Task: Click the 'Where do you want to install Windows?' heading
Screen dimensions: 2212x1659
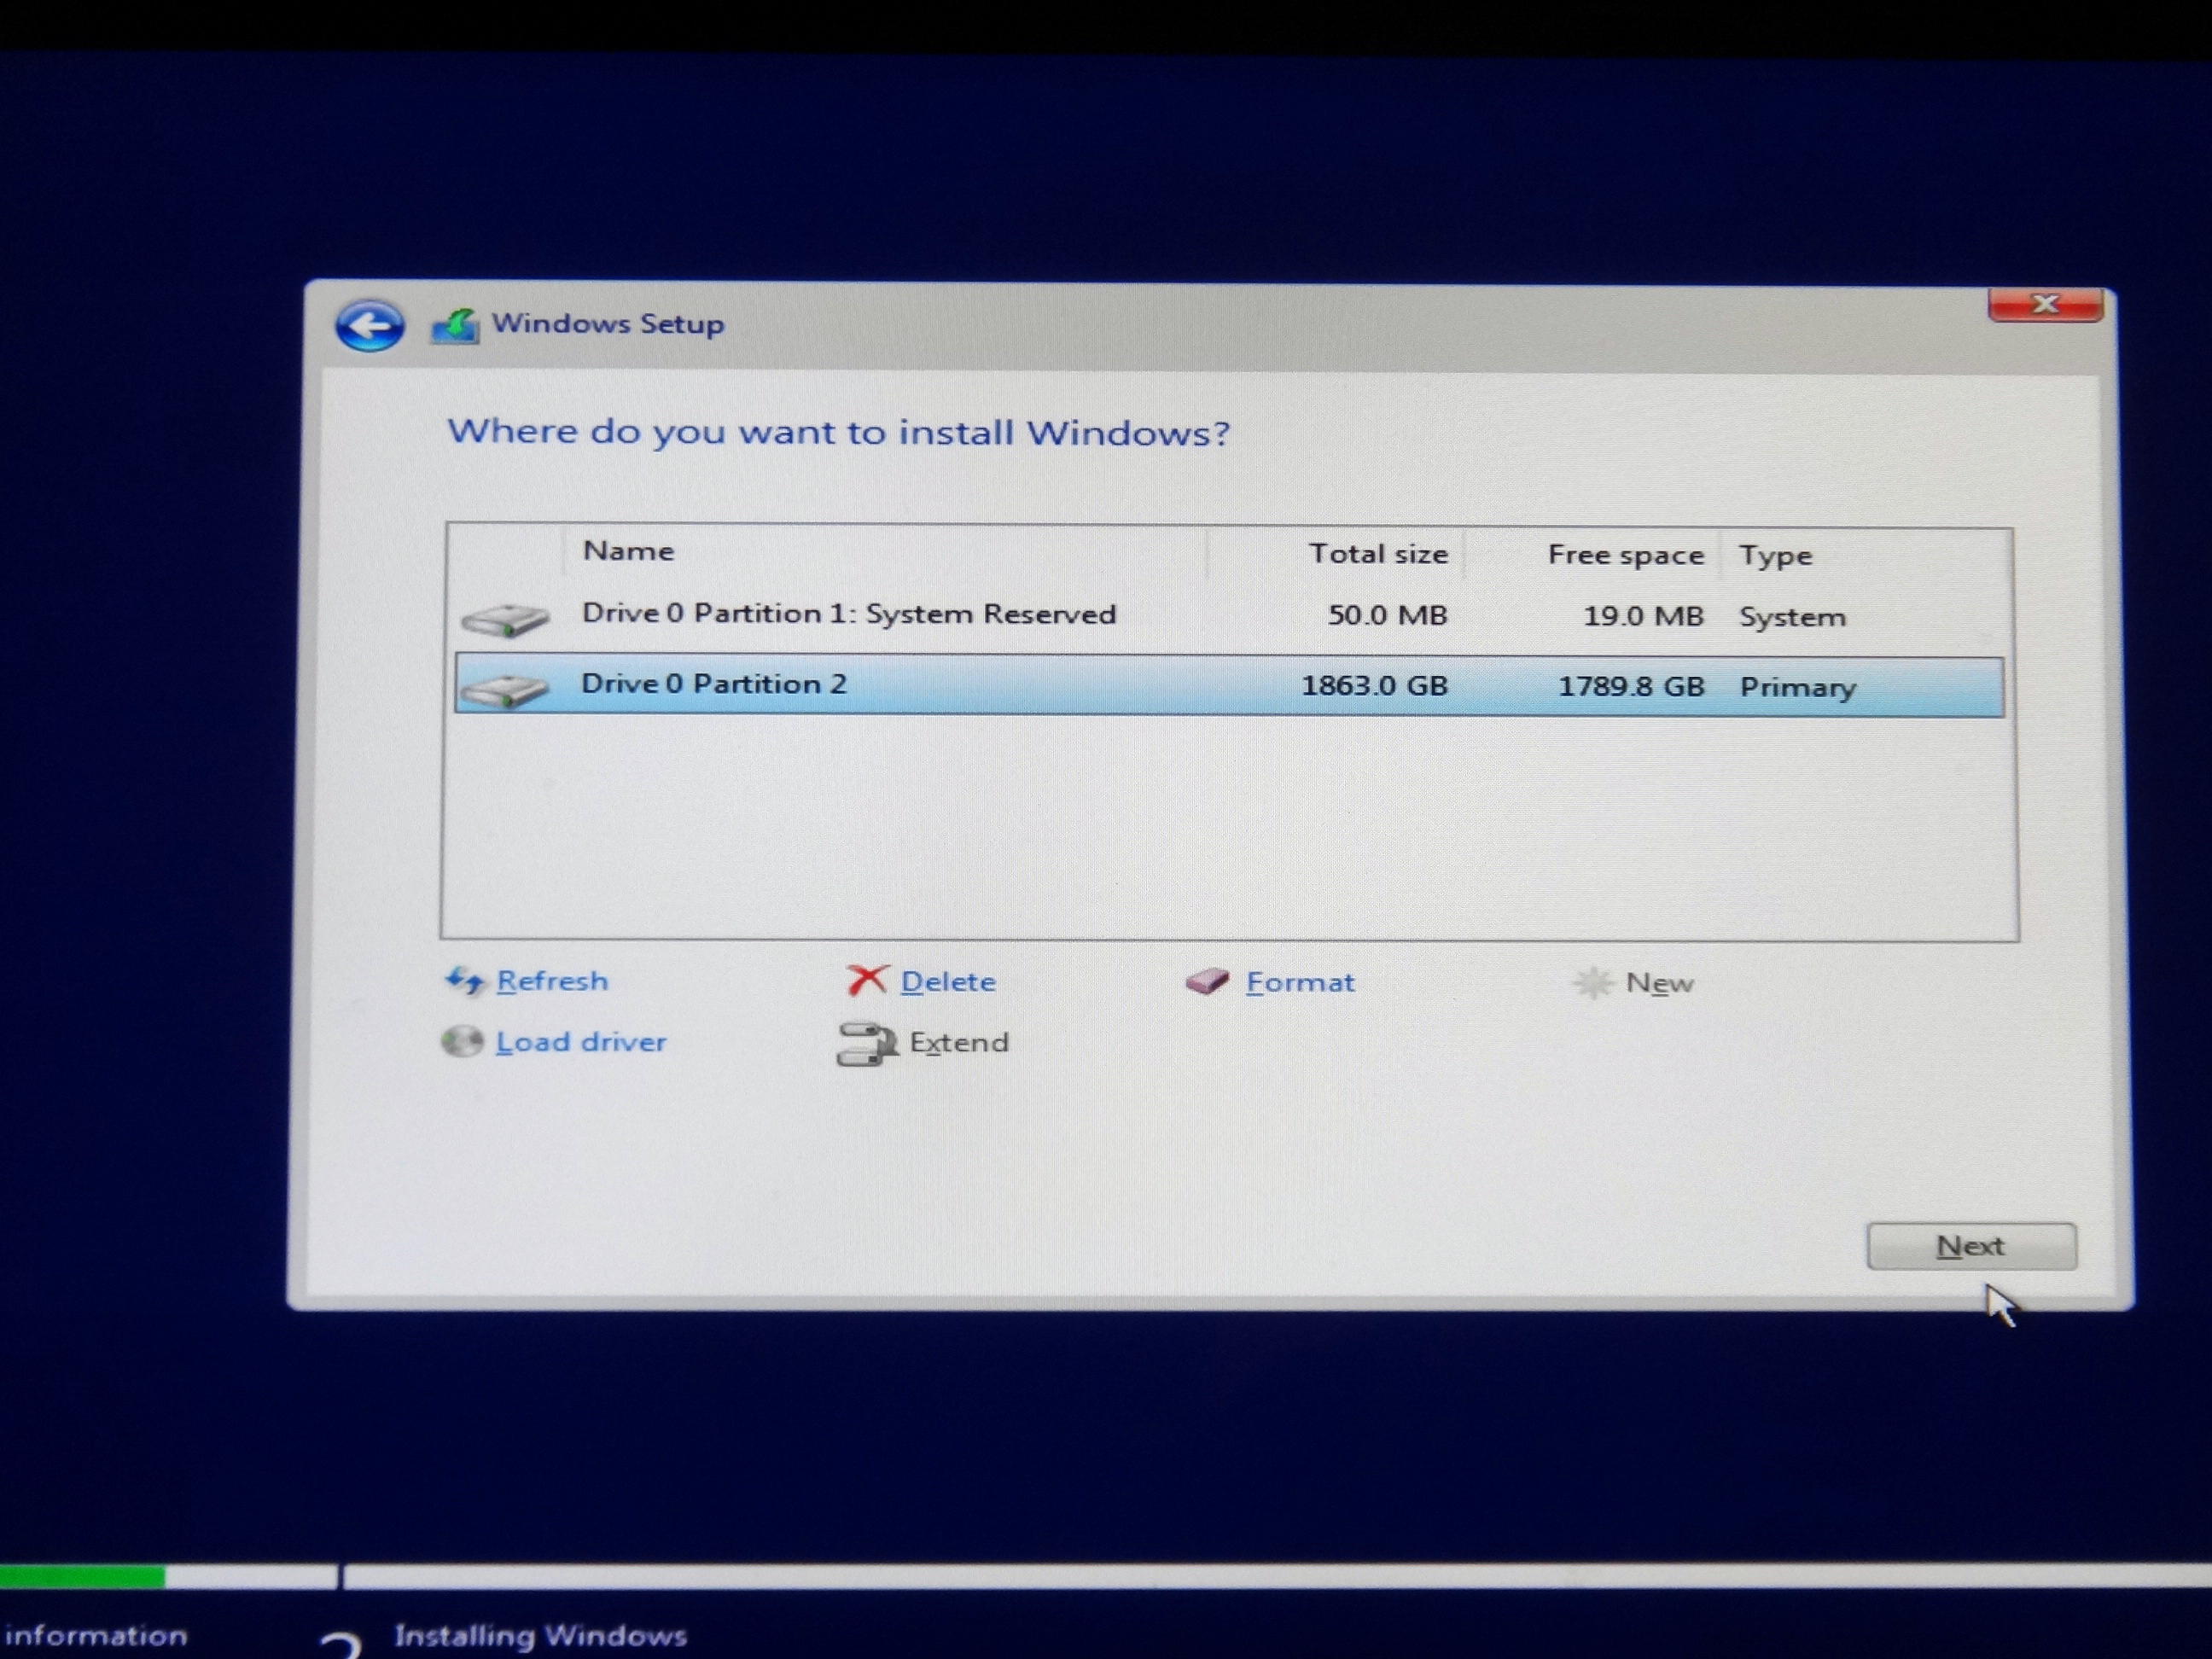Action: 838,432
